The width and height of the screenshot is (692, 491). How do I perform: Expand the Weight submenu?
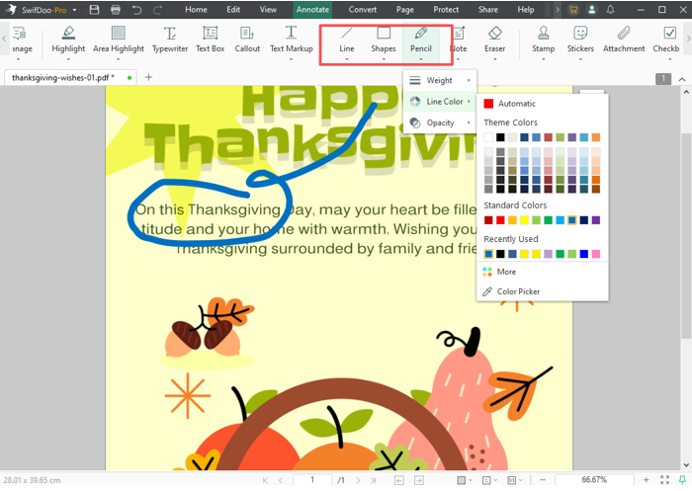(x=440, y=80)
